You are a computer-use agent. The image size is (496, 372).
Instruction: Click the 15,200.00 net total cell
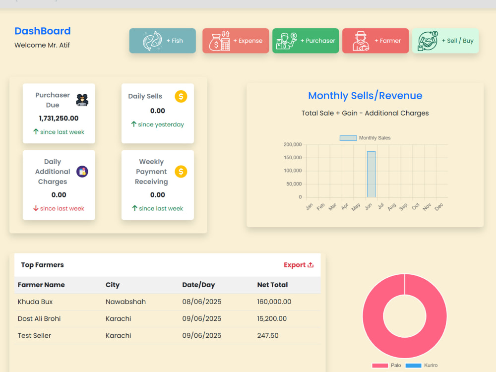(272, 318)
